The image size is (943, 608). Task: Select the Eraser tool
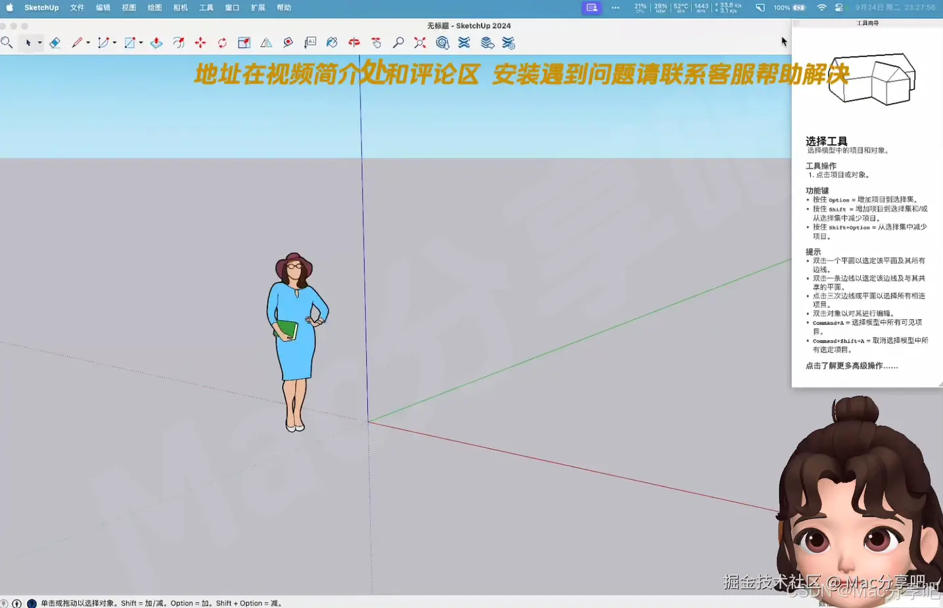click(x=55, y=43)
